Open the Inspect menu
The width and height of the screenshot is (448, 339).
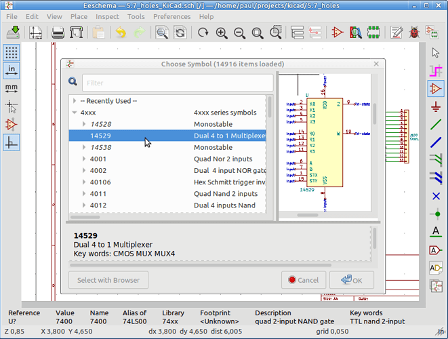pos(107,16)
